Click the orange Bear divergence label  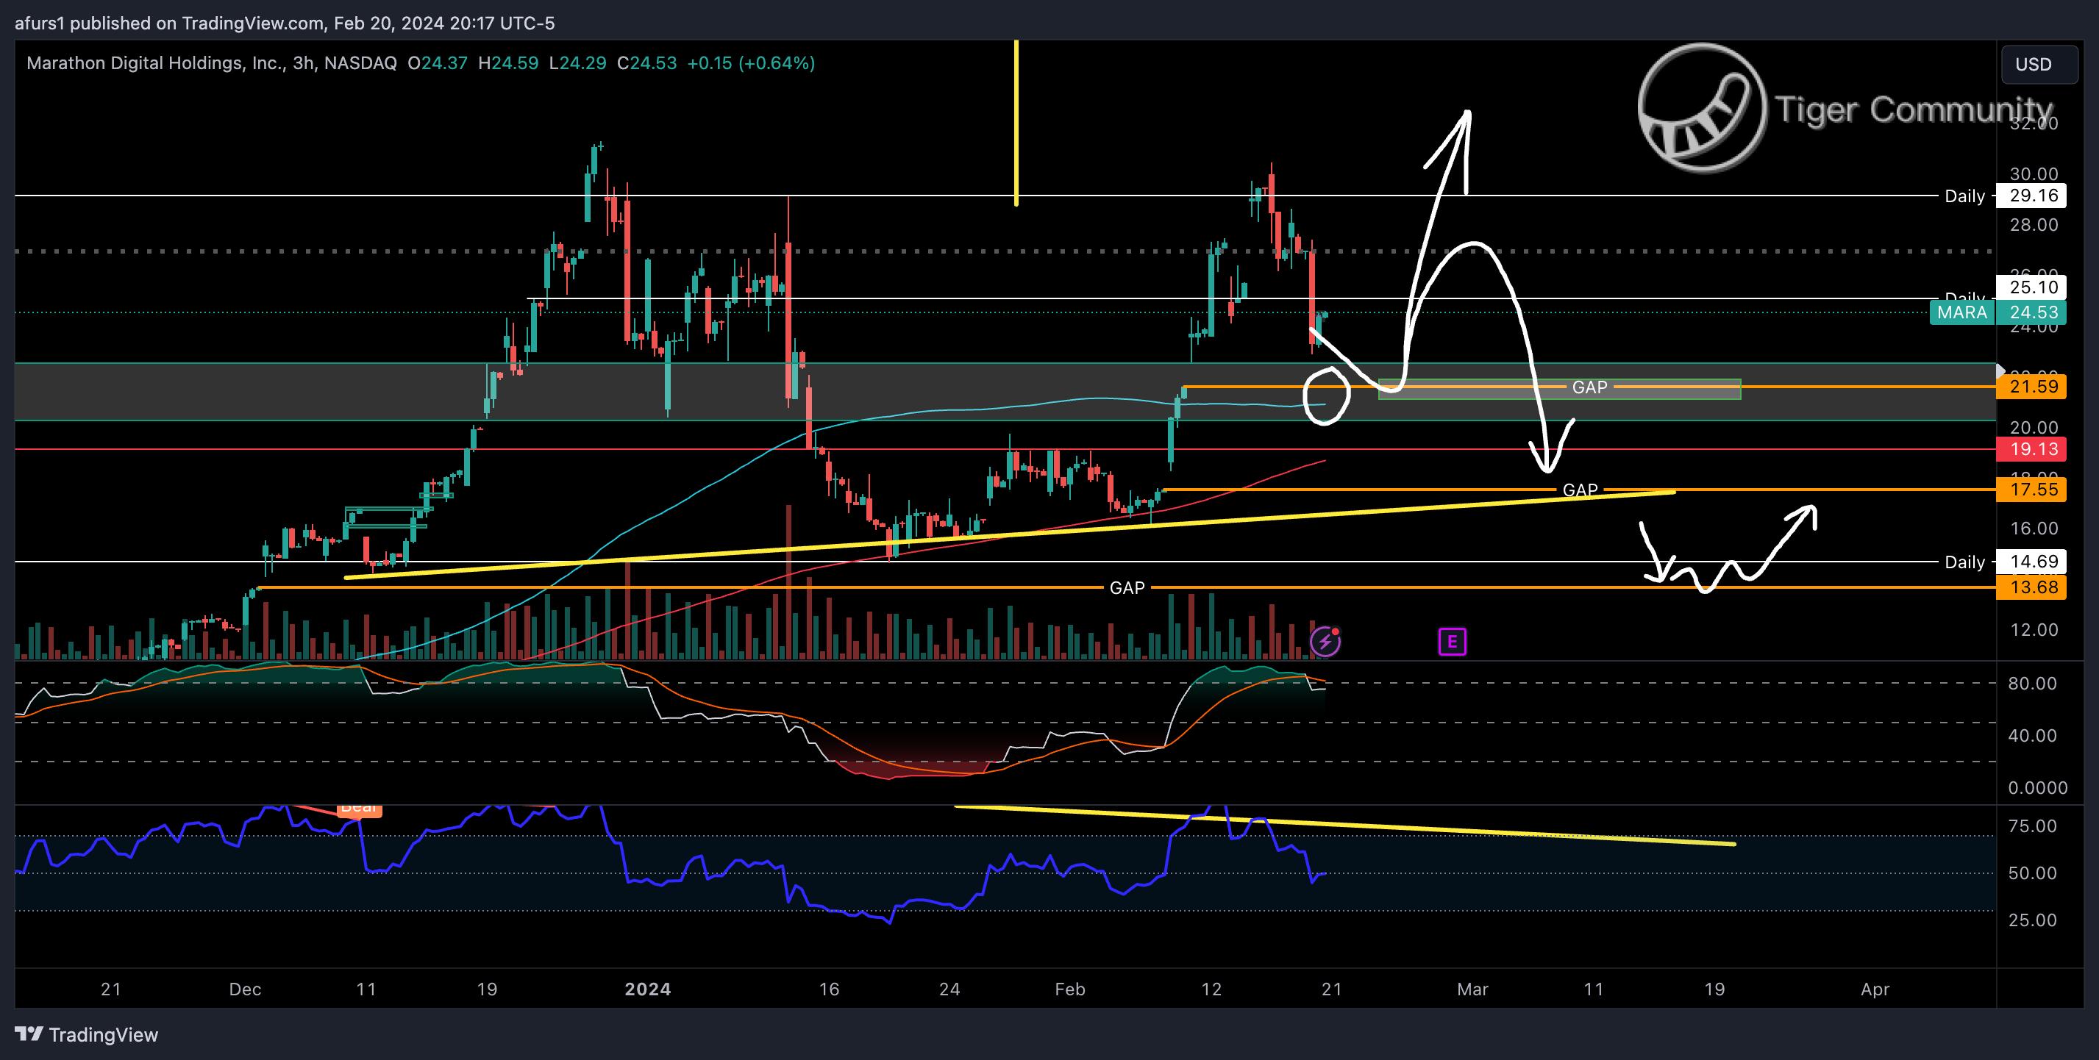pyautogui.click(x=358, y=809)
